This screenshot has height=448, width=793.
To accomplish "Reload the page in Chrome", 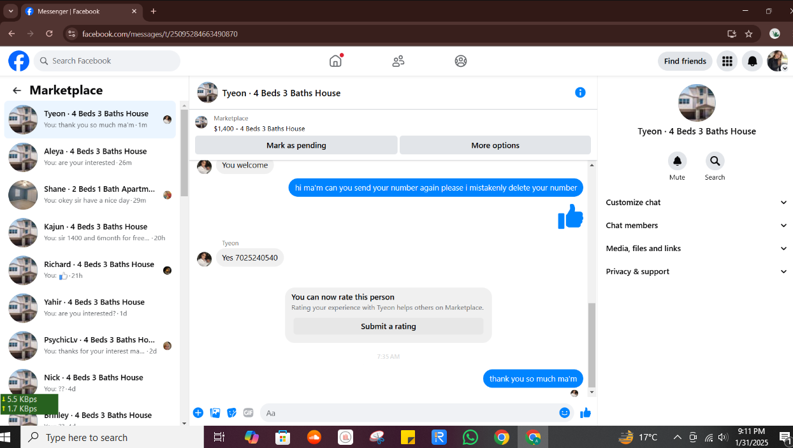I will 49,34.
